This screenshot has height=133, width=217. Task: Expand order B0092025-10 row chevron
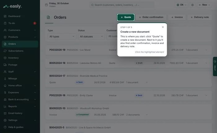(x=147, y=115)
